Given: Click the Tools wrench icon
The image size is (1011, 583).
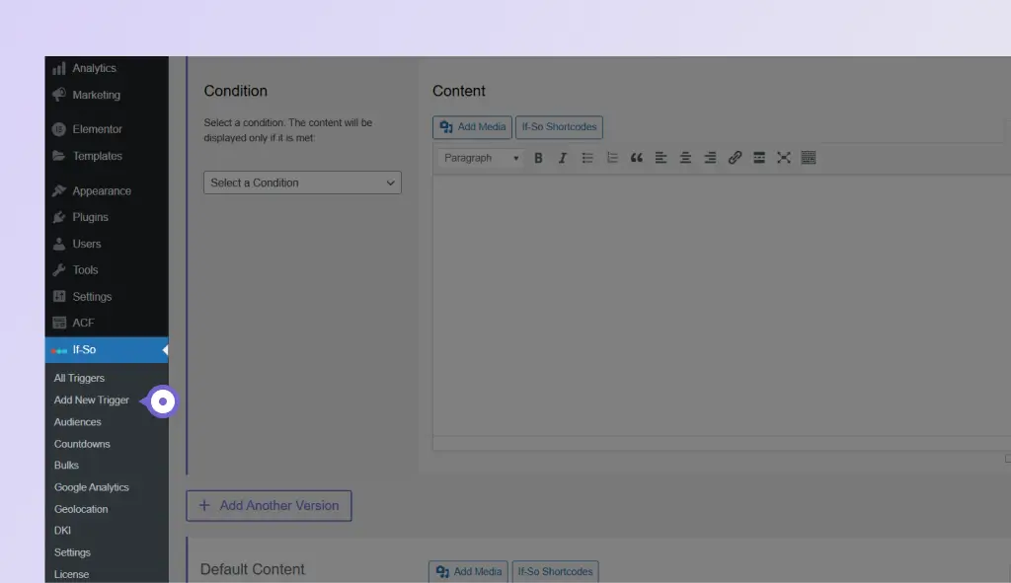Looking at the screenshot, I should pos(58,270).
